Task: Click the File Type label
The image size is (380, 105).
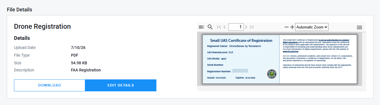Action: pos(22,55)
